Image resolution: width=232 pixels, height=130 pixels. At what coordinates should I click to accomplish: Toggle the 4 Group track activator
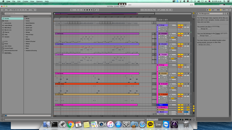pos(181,25)
